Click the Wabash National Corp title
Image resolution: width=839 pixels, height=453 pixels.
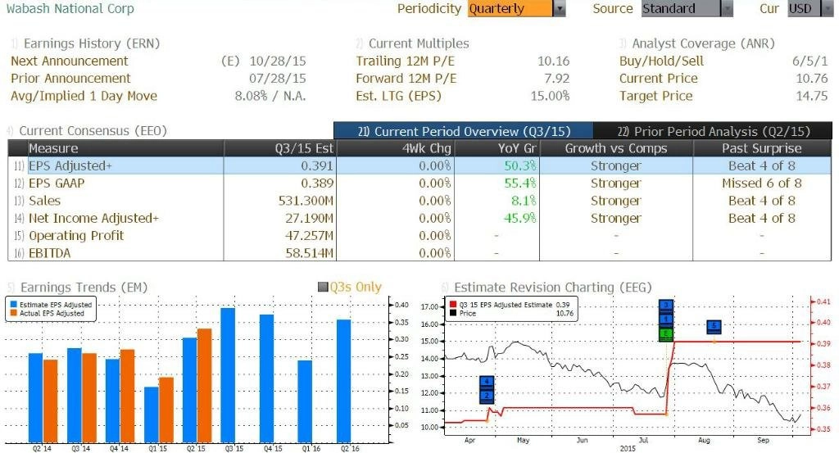(x=70, y=8)
